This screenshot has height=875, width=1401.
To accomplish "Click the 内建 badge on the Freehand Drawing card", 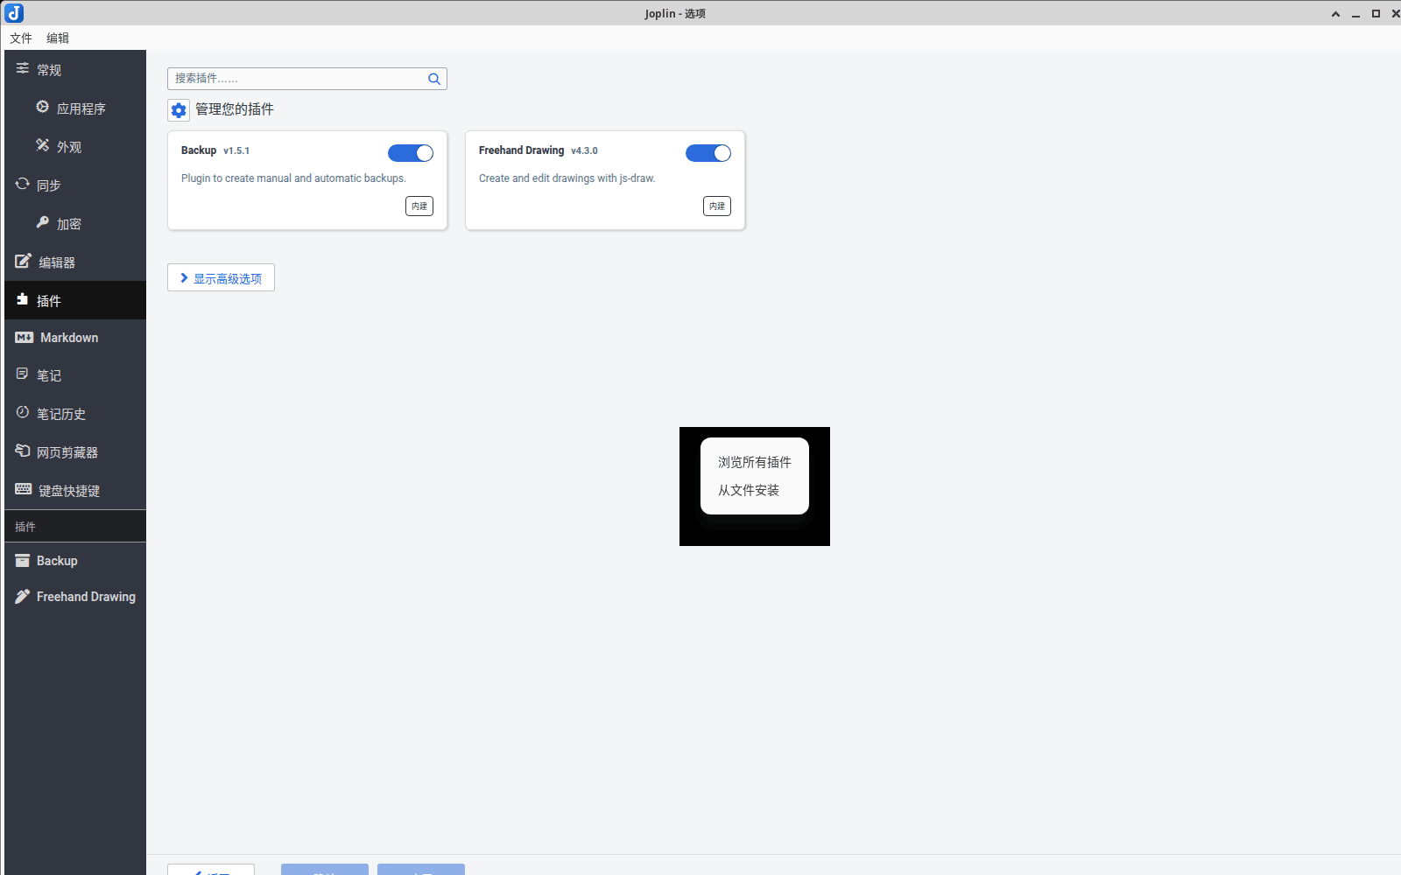I will click(x=717, y=206).
